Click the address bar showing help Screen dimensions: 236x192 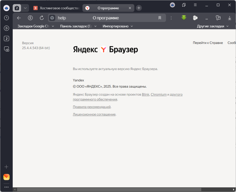(x=107, y=18)
